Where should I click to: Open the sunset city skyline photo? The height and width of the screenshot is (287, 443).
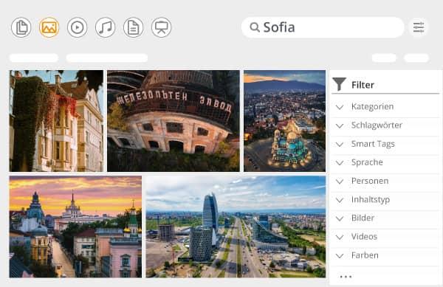(75, 227)
